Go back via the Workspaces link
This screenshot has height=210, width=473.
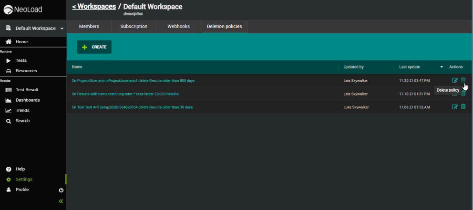pos(94,7)
